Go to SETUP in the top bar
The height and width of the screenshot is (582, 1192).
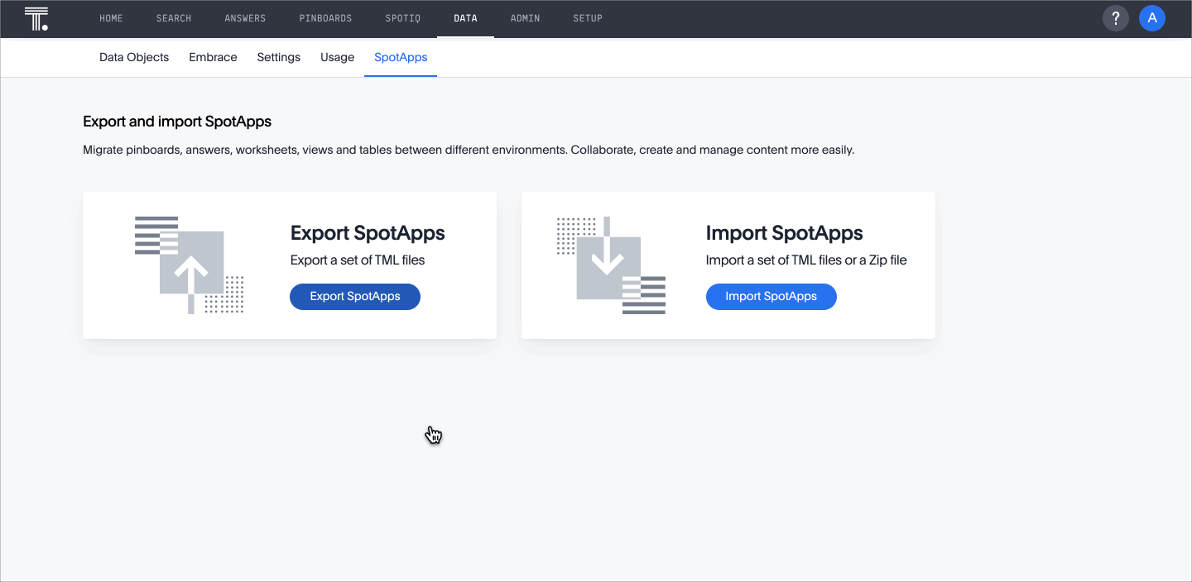pos(588,18)
